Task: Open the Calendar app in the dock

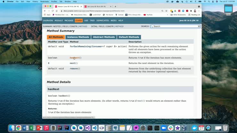Action: (201, 128)
